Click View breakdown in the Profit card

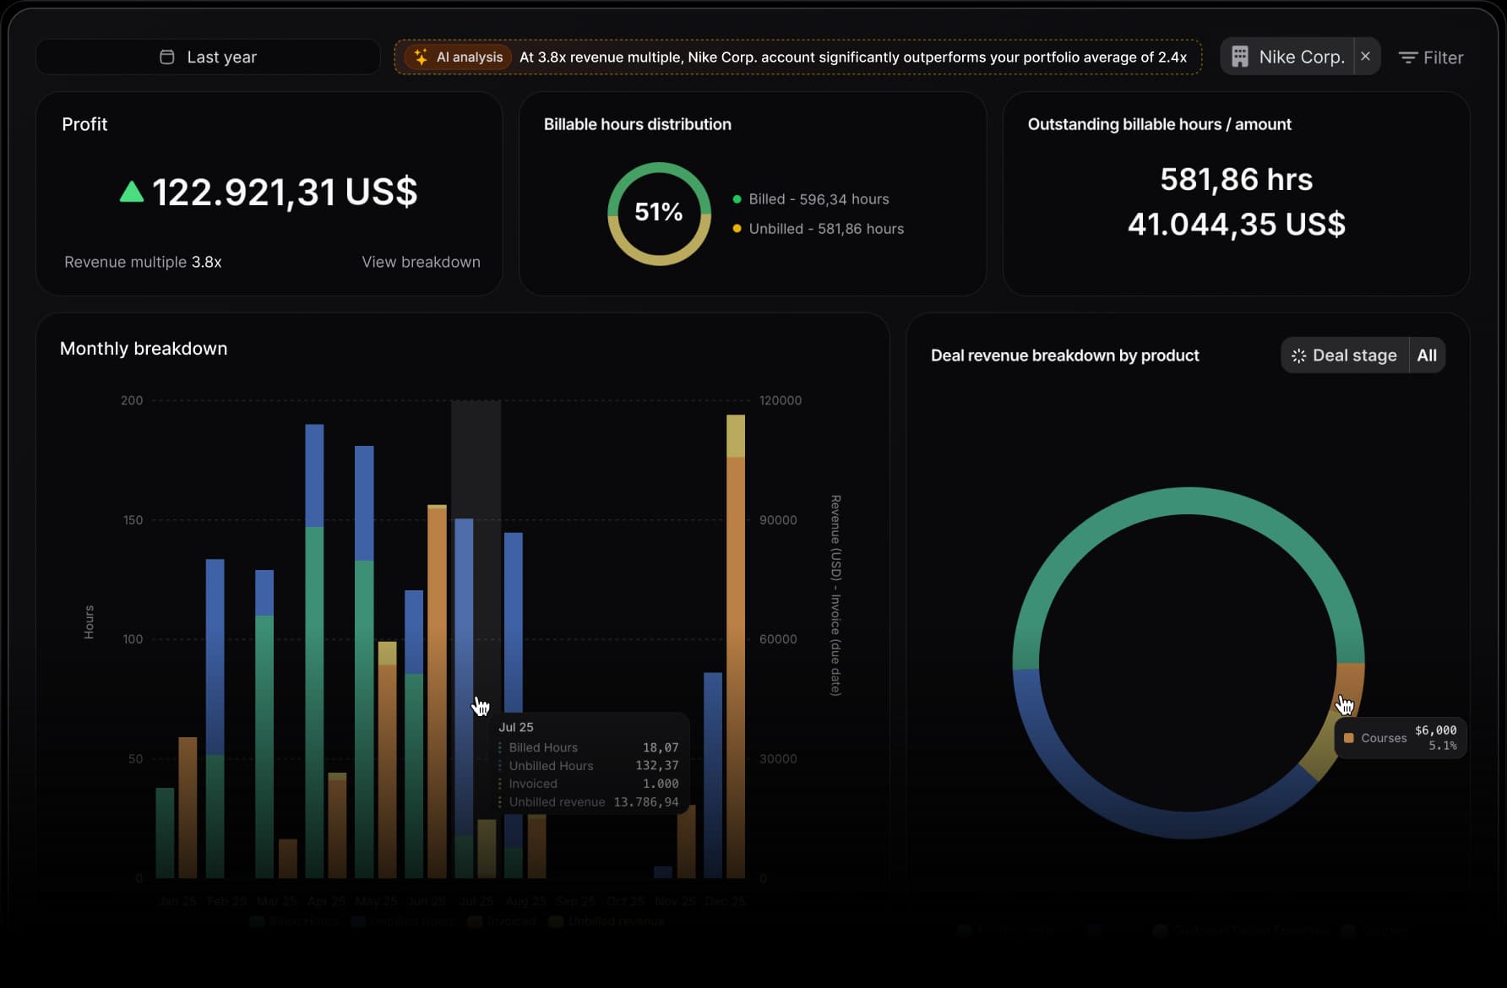[x=421, y=262]
